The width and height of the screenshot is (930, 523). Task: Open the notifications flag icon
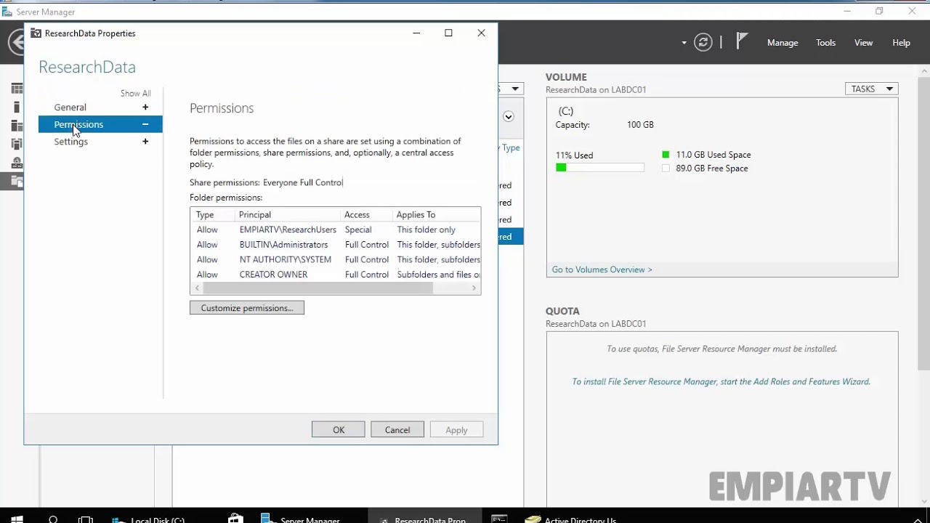[741, 41]
